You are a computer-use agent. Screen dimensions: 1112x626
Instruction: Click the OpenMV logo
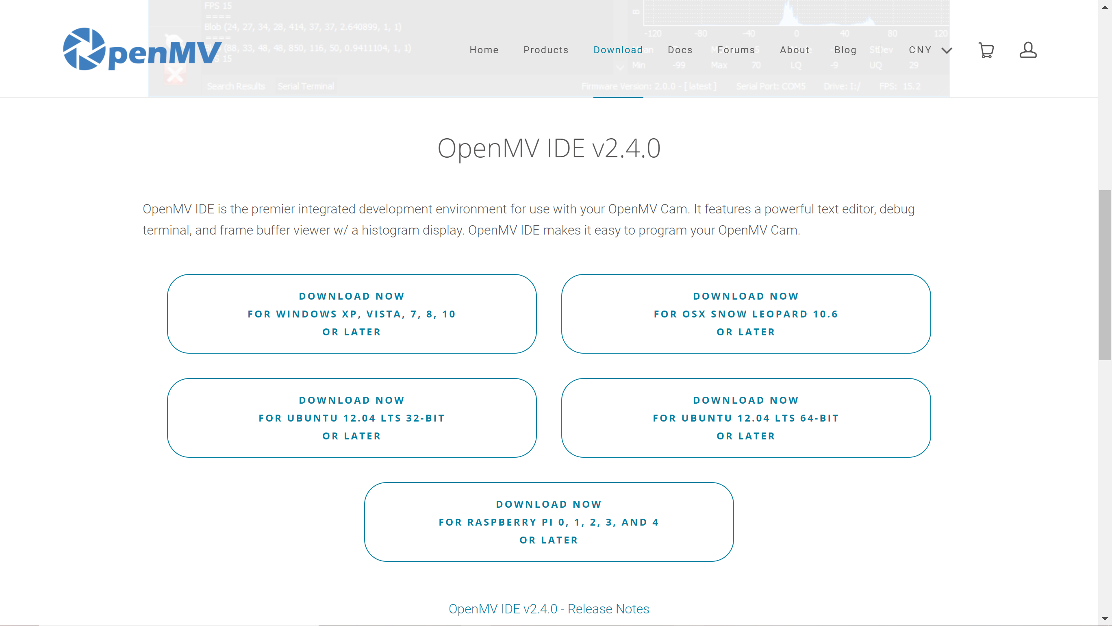click(141, 50)
